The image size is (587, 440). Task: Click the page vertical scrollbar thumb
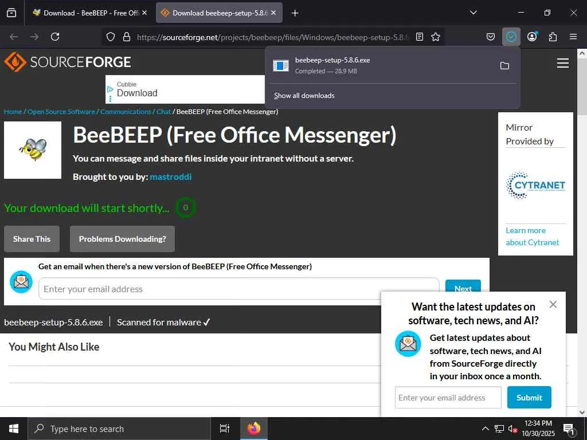click(x=582, y=87)
